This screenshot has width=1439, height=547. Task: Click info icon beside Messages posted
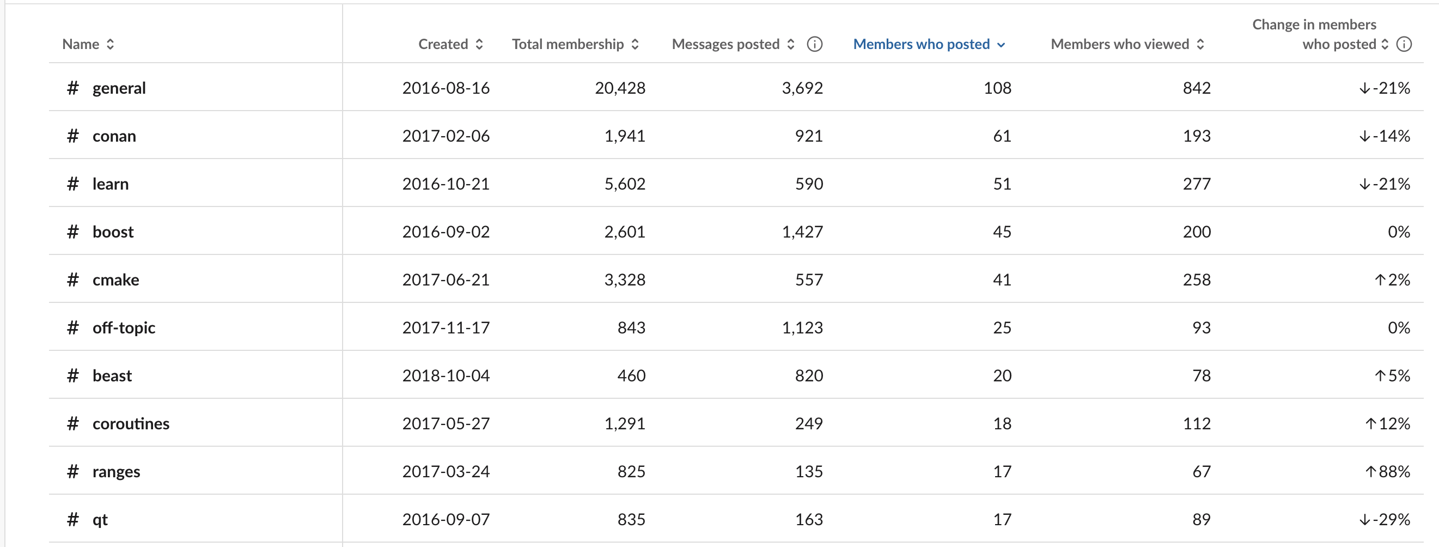(814, 44)
